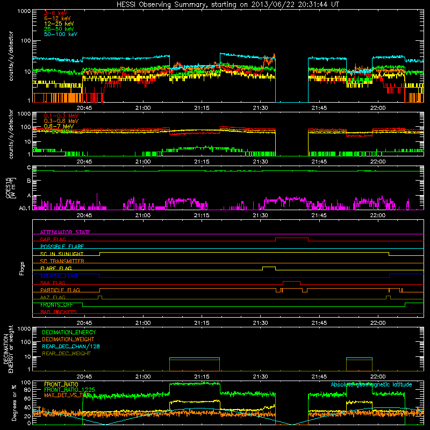Select the 25-50 keV legend label
This screenshot has height=430, width=430.
59,29
